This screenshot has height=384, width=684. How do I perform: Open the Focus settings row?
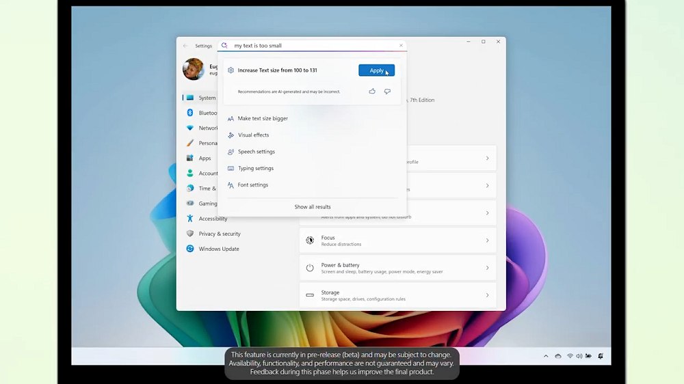click(397, 240)
